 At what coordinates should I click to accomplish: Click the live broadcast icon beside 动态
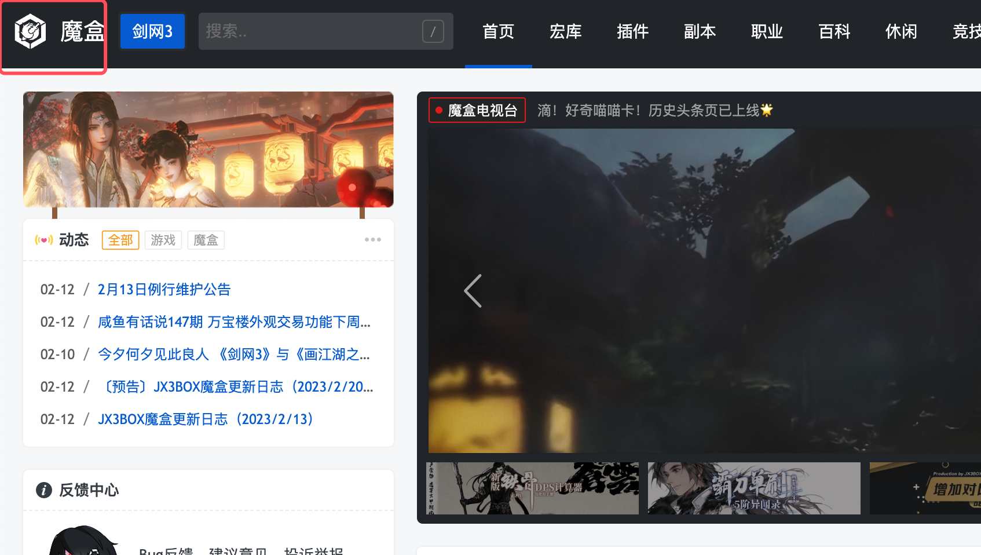coord(44,239)
